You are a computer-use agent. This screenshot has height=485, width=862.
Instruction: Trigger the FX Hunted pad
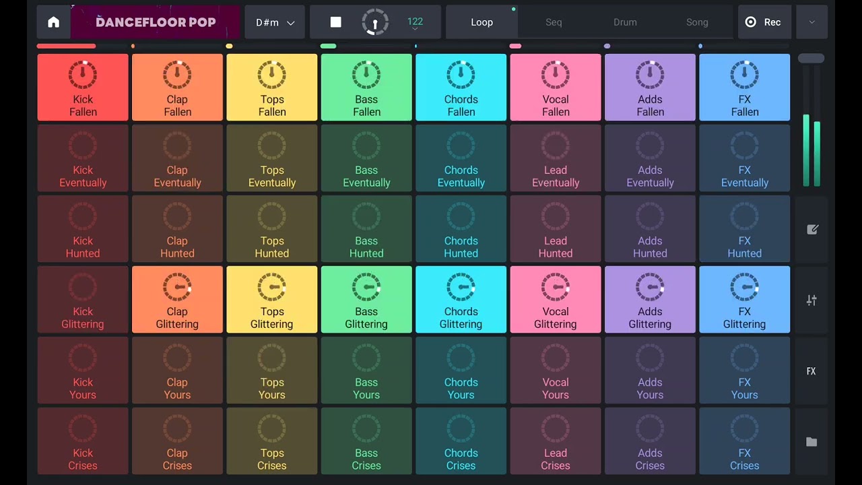click(x=745, y=229)
